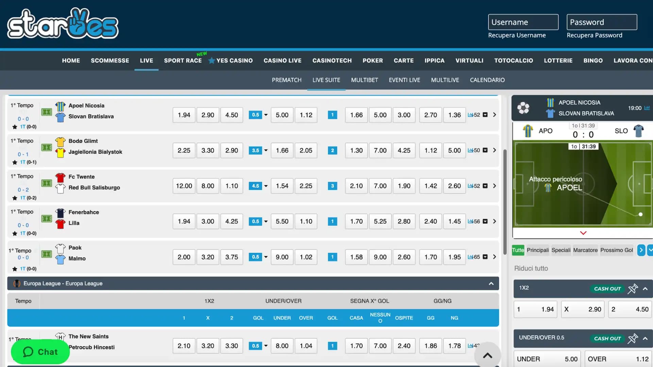Select the Apoel Nicosia jersey icon
This screenshot has height=367, width=653.
[x=60, y=106]
